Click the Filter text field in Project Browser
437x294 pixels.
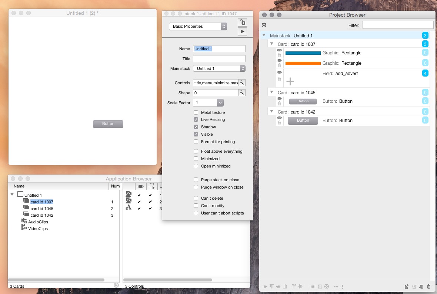pos(398,25)
